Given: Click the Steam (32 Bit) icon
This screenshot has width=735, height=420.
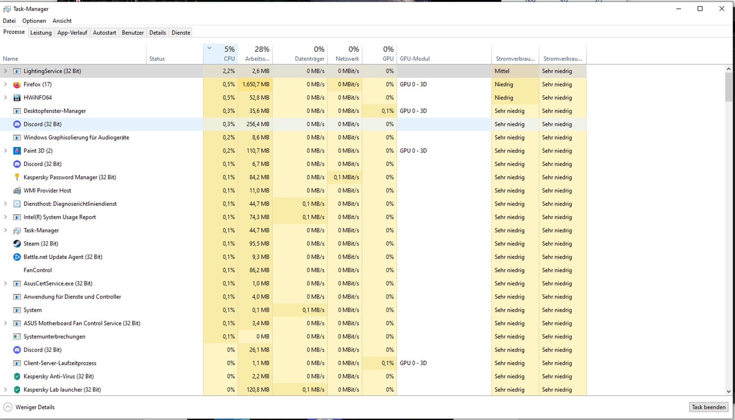Looking at the screenshot, I should click(x=17, y=244).
